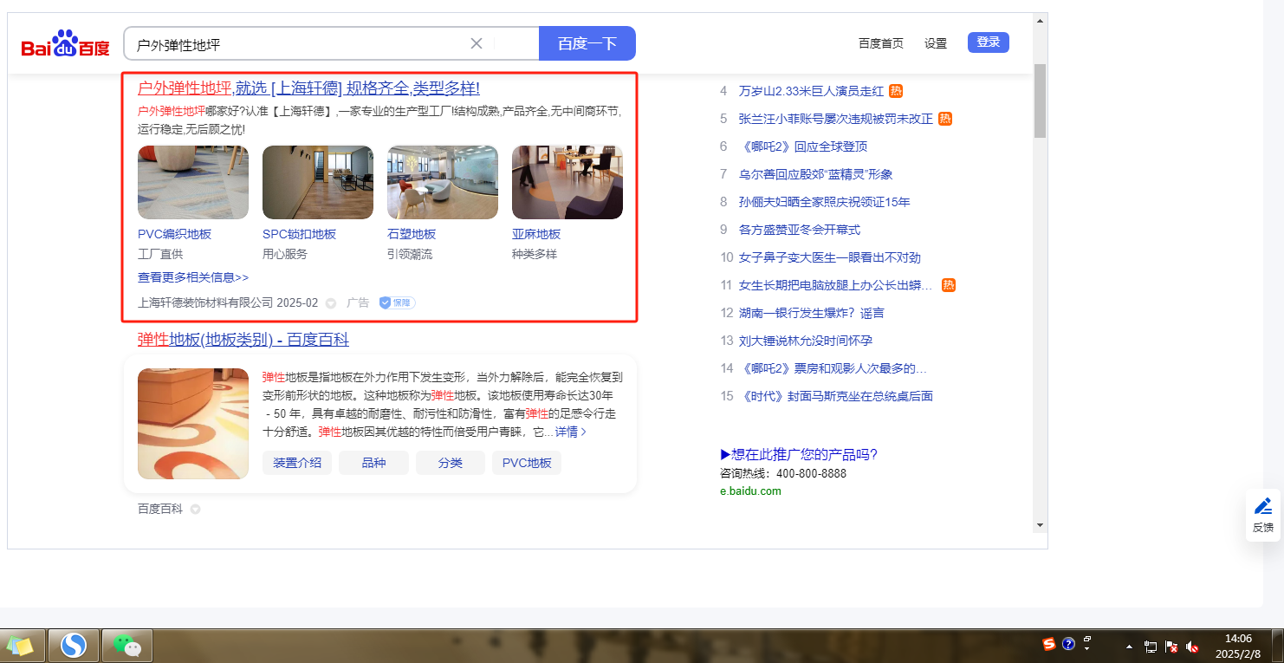The width and height of the screenshot is (1284, 663).
Task: Click the 热 badge beside 女生长期把电脑 item
Action: [x=949, y=285]
